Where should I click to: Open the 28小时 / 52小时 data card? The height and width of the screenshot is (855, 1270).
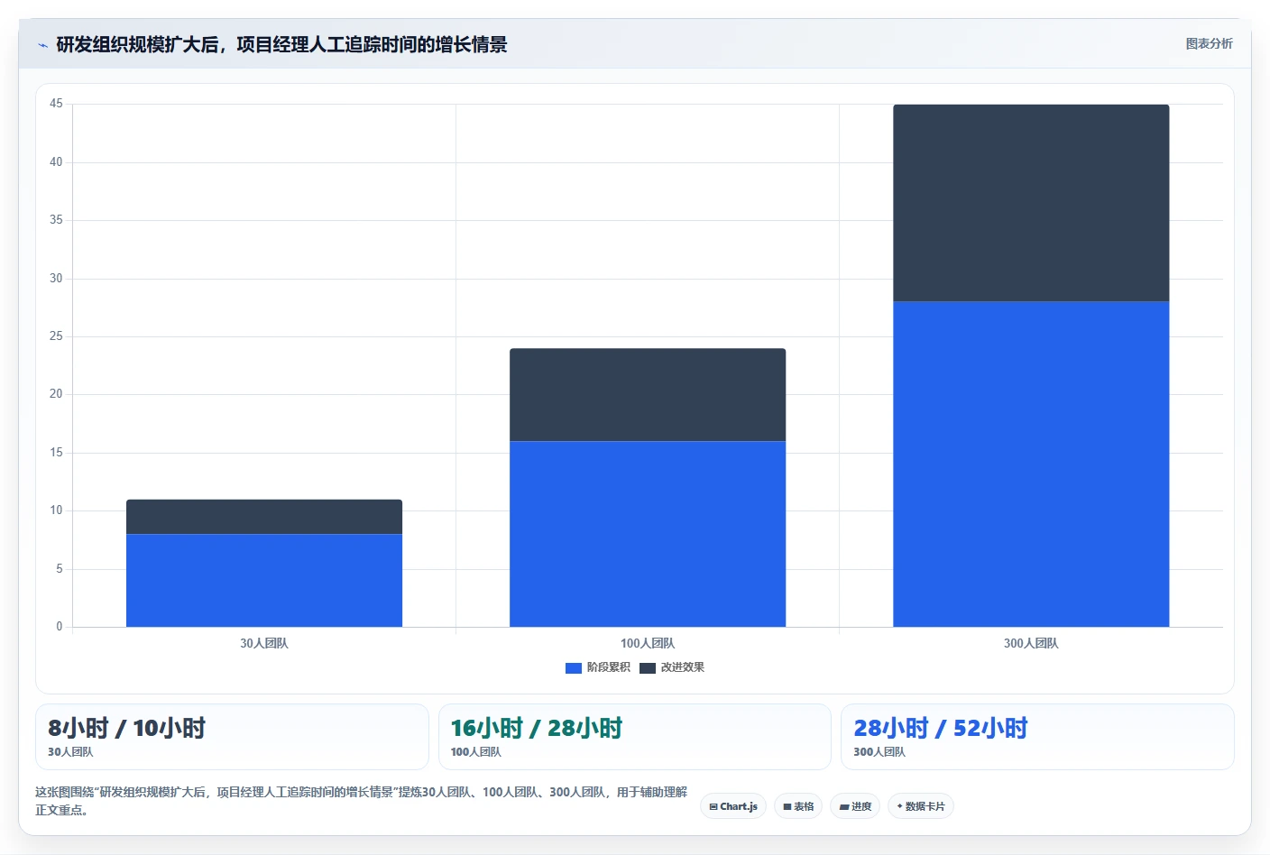1037,737
